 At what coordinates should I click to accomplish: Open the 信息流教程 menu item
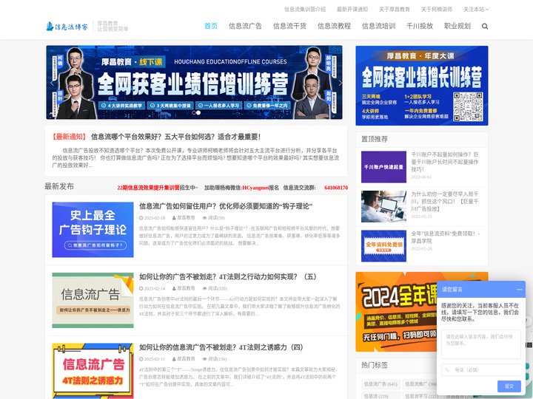pyautogui.click(x=334, y=26)
